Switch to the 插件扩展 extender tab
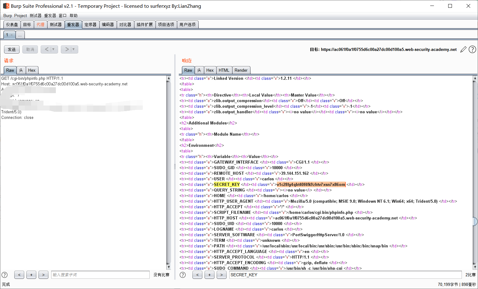The height and width of the screenshot is (289, 478). 145,25
